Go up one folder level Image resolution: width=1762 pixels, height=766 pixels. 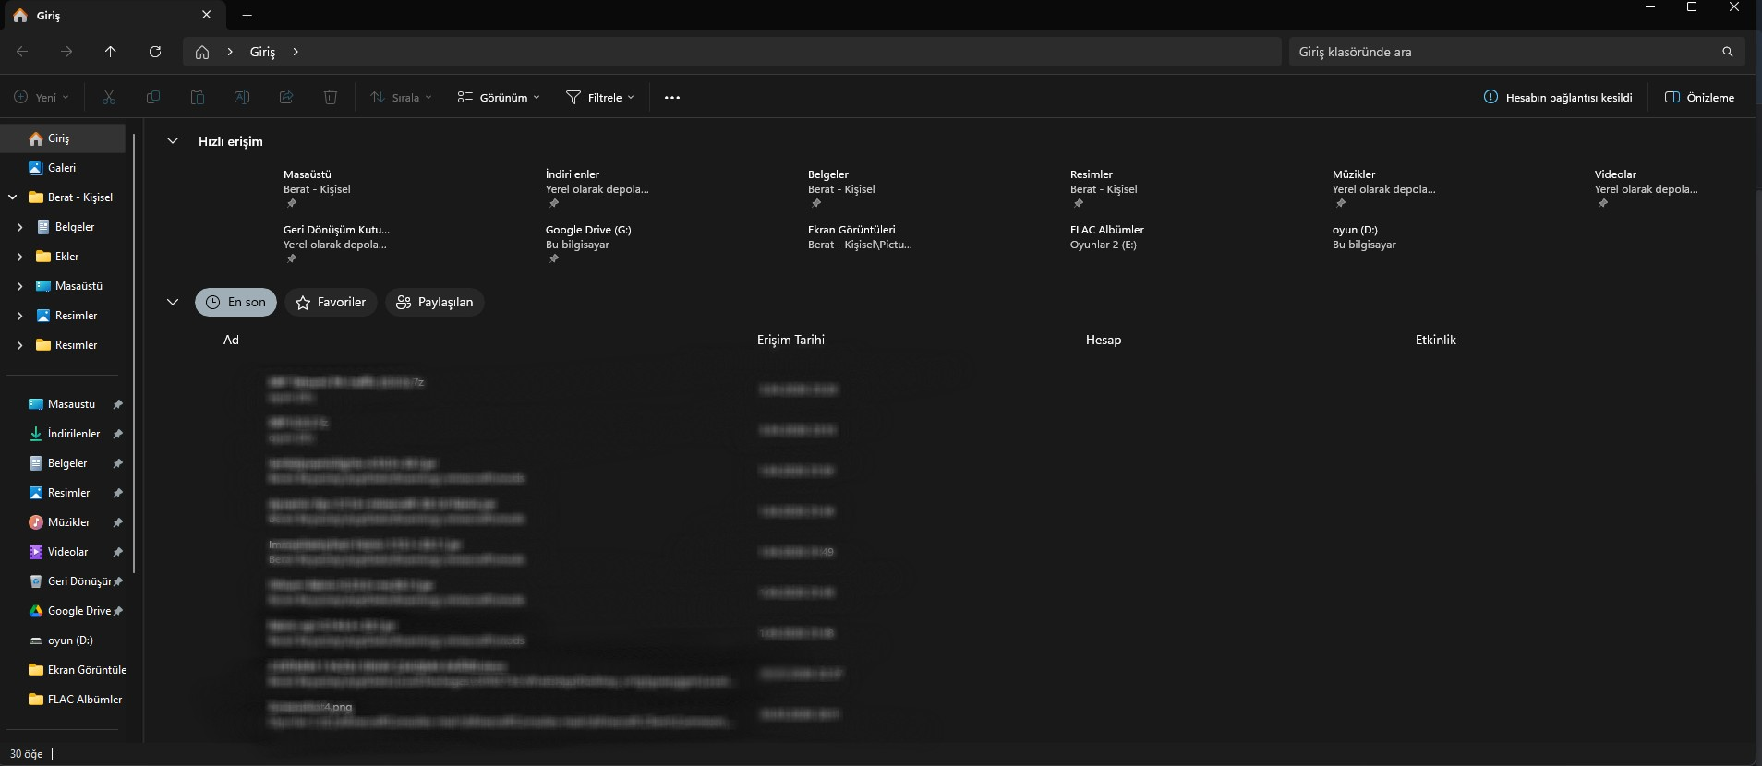[111, 52]
